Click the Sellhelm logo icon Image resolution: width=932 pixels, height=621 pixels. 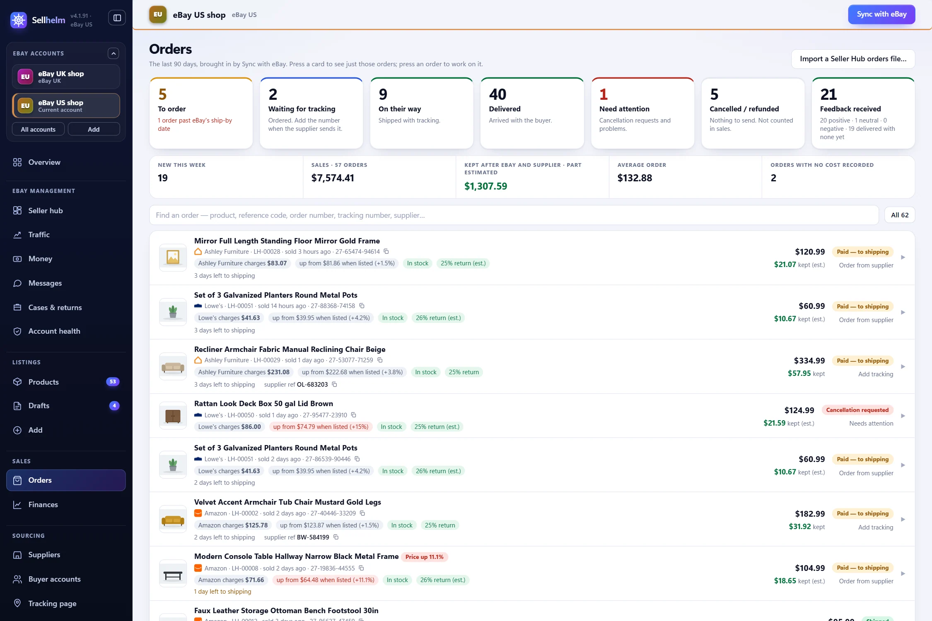click(x=19, y=20)
